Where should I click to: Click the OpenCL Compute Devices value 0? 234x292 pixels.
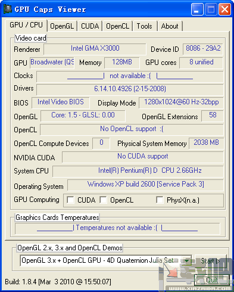click(x=101, y=143)
